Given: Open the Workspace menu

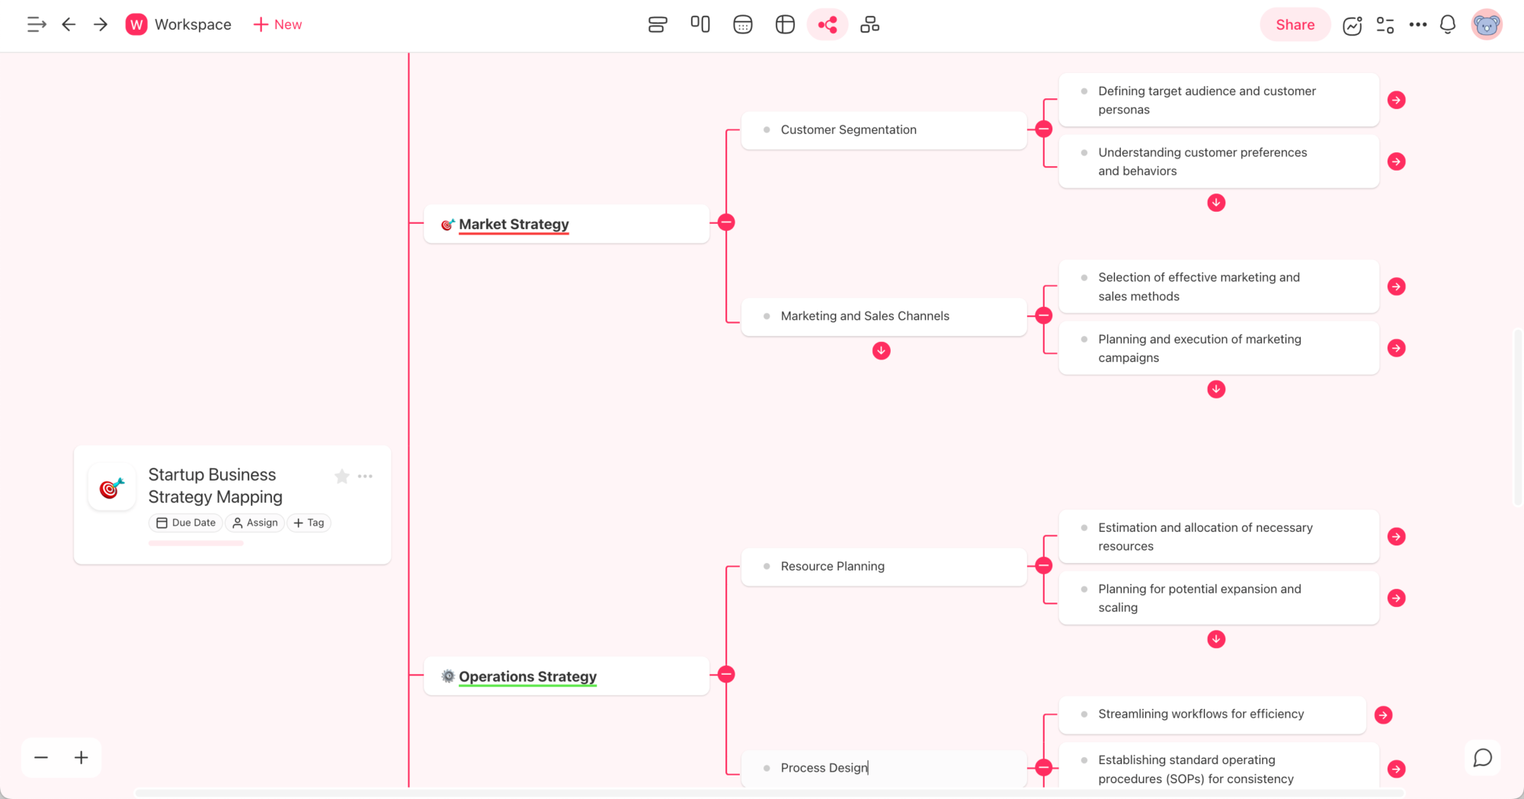Looking at the screenshot, I should [x=178, y=24].
